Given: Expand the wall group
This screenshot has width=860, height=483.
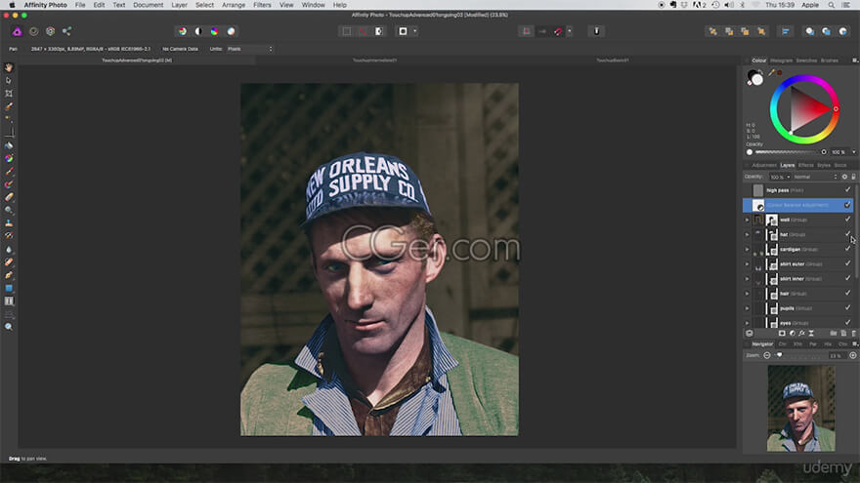Looking at the screenshot, I should (x=747, y=221).
